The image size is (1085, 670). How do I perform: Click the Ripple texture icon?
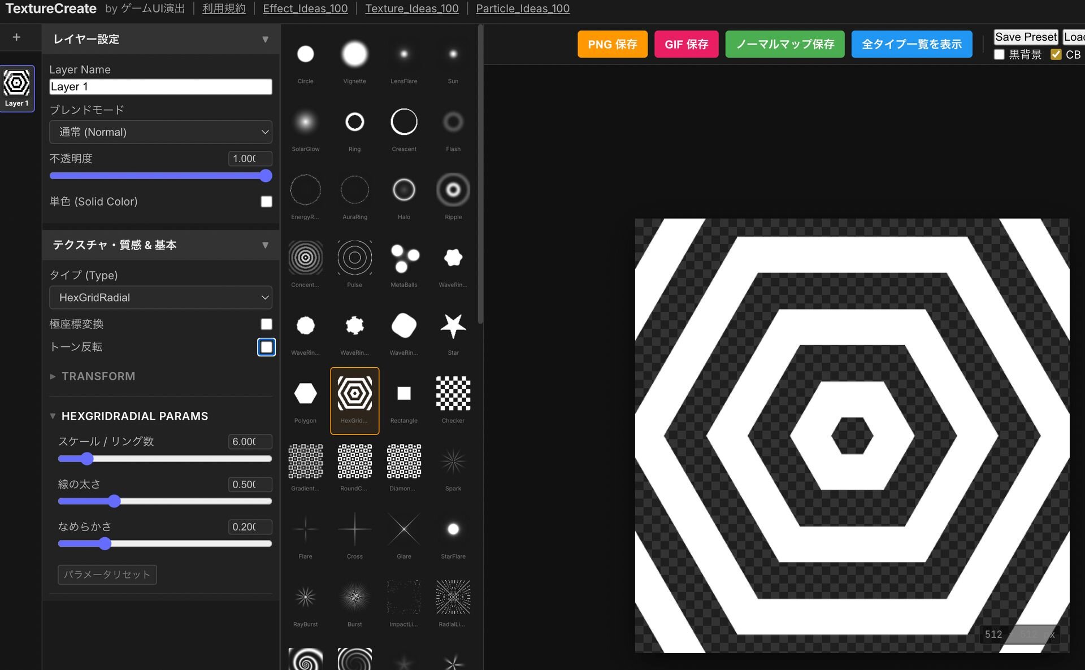[x=453, y=190]
